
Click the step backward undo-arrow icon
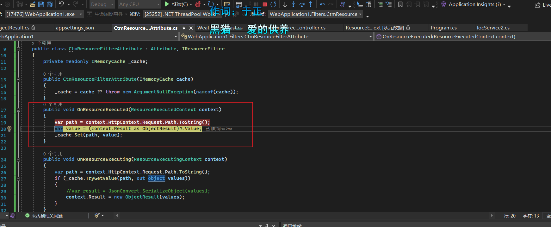[x=322, y=4]
